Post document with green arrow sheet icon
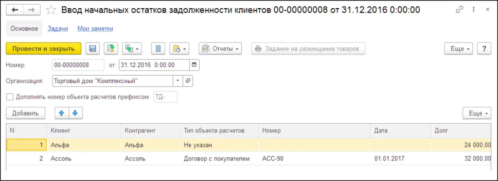The width and height of the screenshot is (498, 181). pyautogui.click(x=111, y=49)
